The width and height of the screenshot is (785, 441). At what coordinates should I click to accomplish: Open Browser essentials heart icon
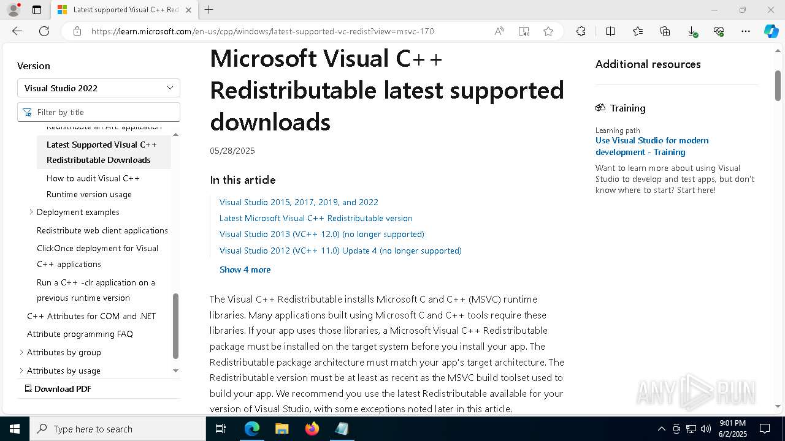(x=719, y=31)
